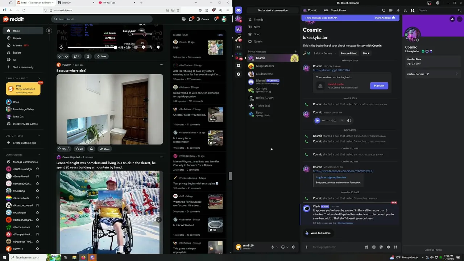
Task: Replay Reddit video with restart icon
Action: pyautogui.click(x=61, y=47)
